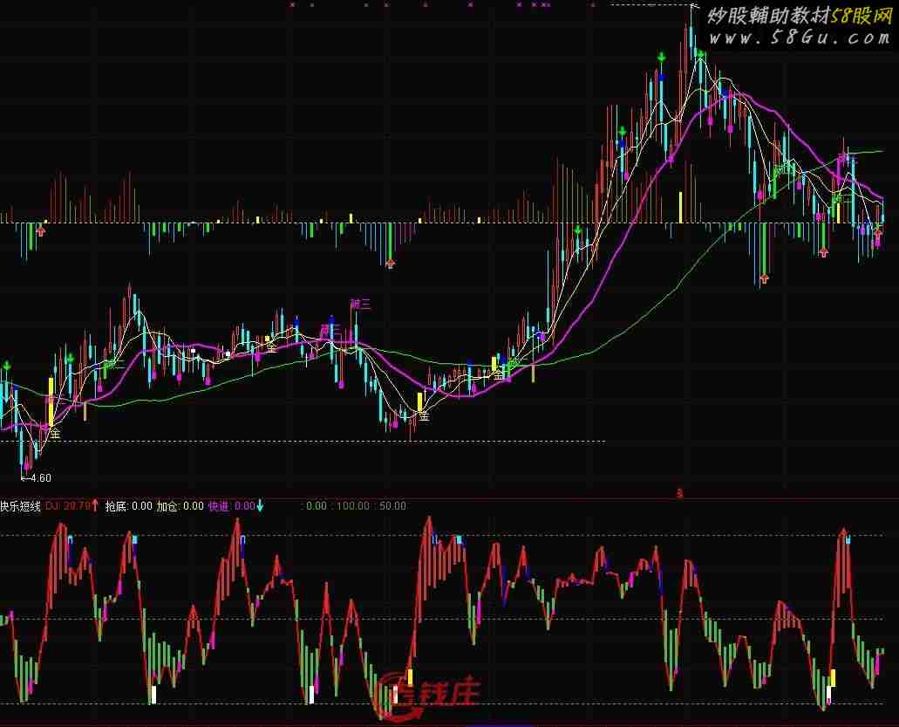Click the red up arrow below the mid-chart volume dip
Screen dimensions: 899x727
coord(390,261)
